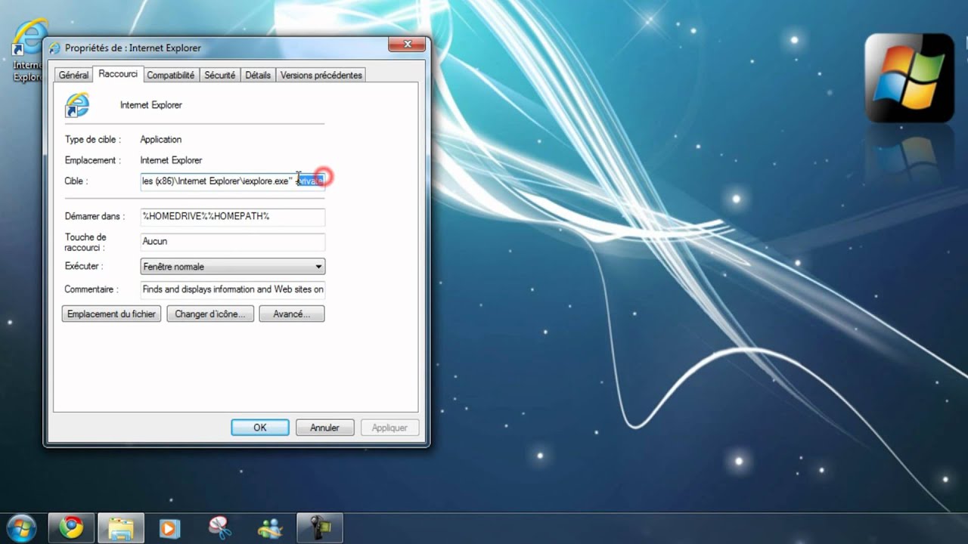
Task: Open the Windows Start menu orb
Action: click(20, 527)
